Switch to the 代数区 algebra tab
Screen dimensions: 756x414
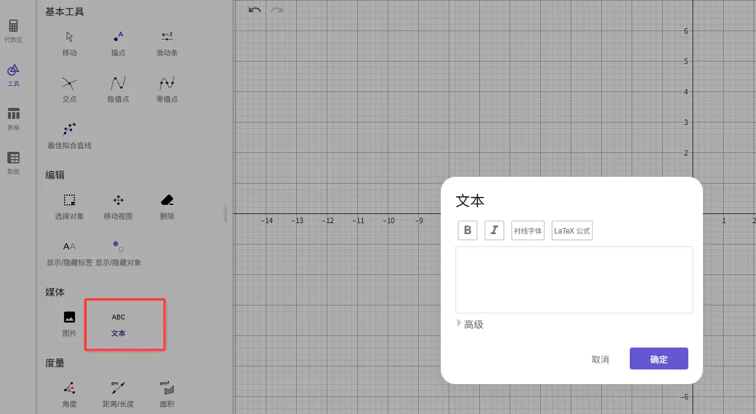tap(13, 31)
